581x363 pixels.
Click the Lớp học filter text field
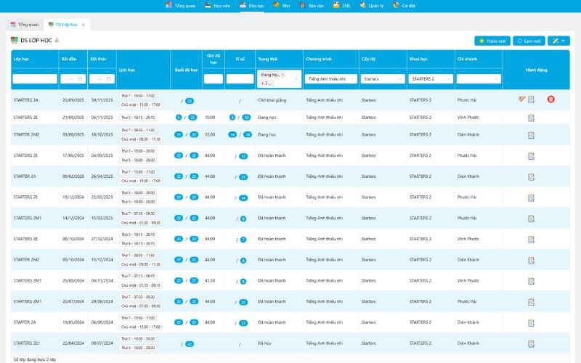coord(35,79)
